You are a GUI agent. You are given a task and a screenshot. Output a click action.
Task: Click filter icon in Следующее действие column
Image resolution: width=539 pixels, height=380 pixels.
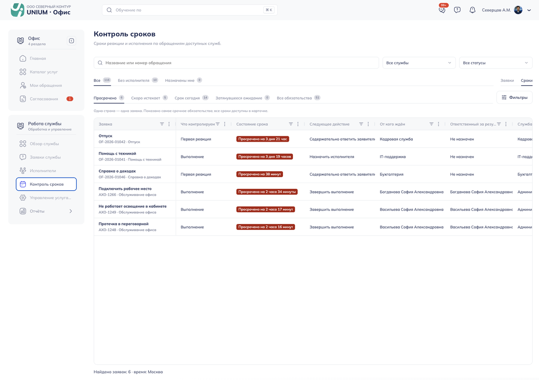(361, 124)
